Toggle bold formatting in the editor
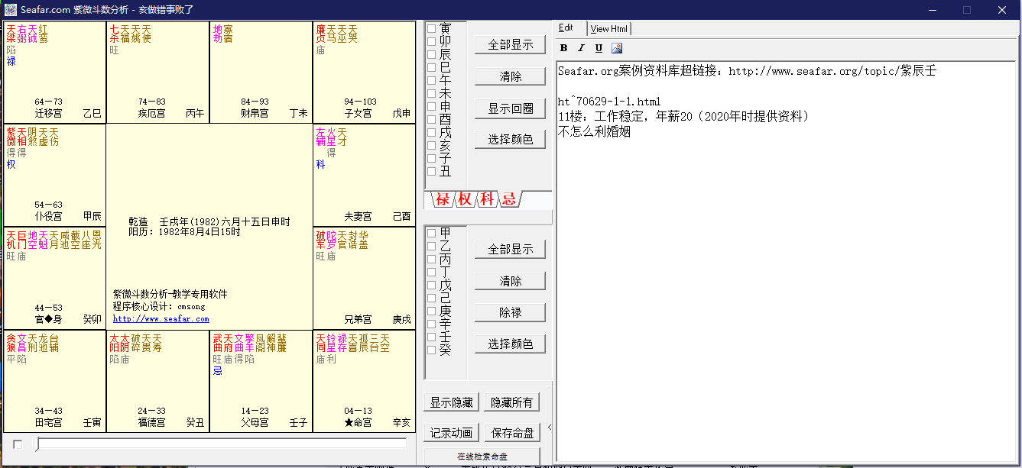1022x468 pixels. (563, 48)
